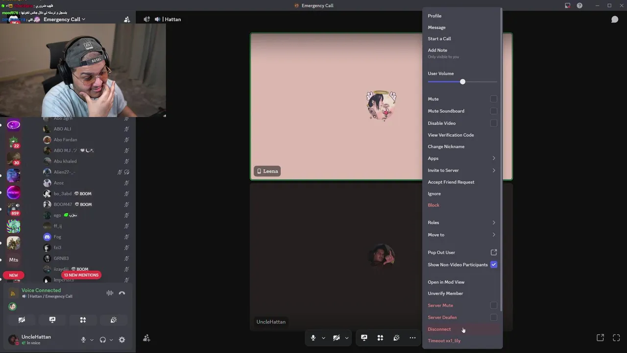Pop out the call window icon
The image size is (627, 353).
(600, 337)
